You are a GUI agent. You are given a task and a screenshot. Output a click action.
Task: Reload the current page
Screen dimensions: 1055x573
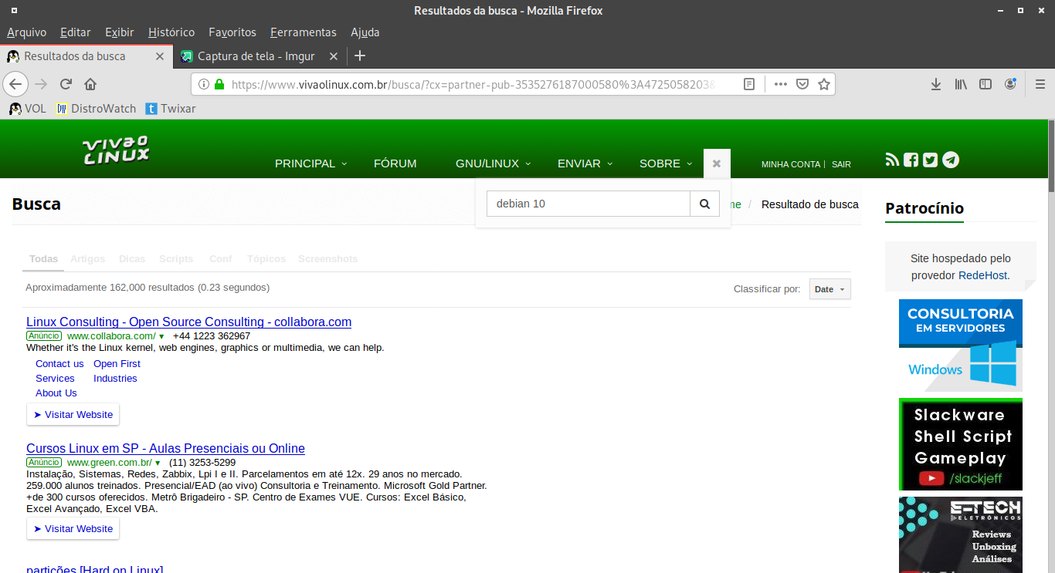pos(66,84)
